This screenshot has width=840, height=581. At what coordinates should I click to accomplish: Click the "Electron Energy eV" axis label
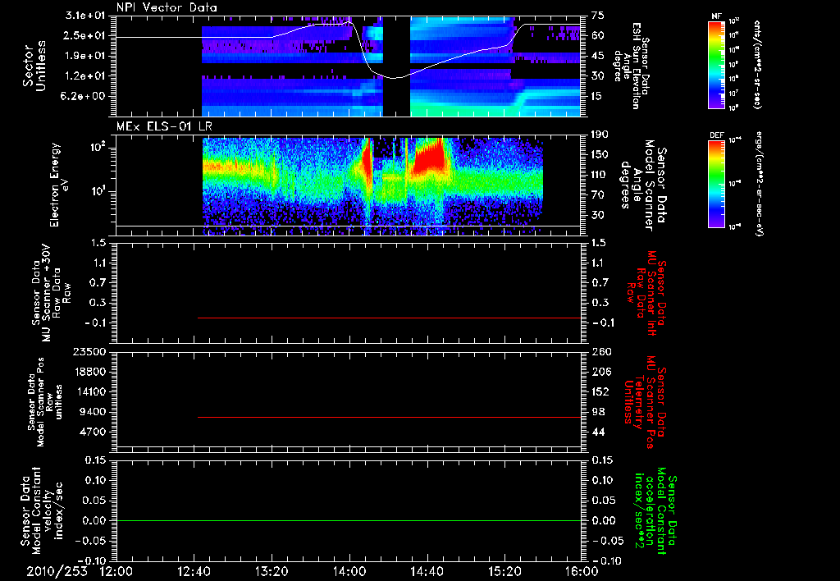click(58, 185)
